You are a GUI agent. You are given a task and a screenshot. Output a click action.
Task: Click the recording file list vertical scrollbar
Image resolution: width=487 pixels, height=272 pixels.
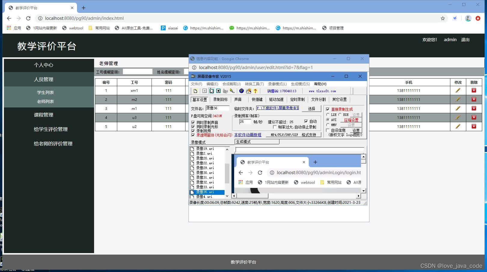coord(227,173)
